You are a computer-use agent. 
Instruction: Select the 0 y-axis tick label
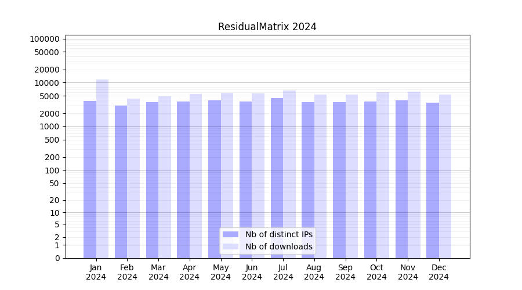[x=57, y=258]
